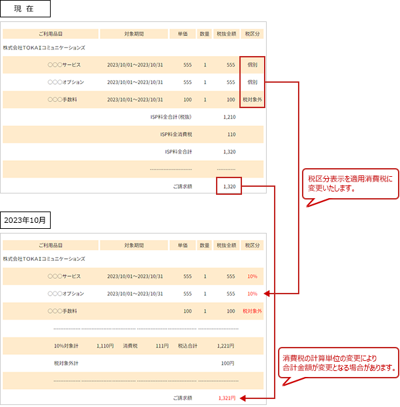Click the '現在' label box

coord(25,9)
